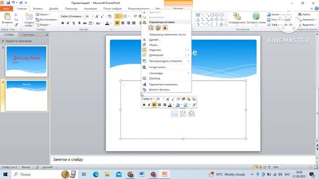Open the Раздел section dropdown
The image size is (319, 179).
pos(43,25)
